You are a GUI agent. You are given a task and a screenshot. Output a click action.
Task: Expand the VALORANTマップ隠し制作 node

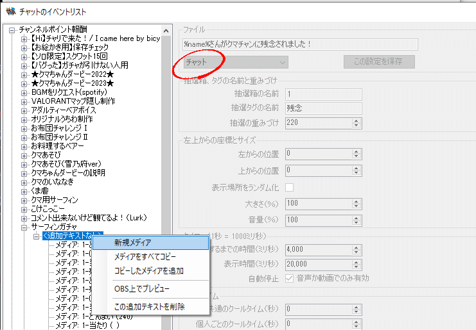(x=24, y=102)
